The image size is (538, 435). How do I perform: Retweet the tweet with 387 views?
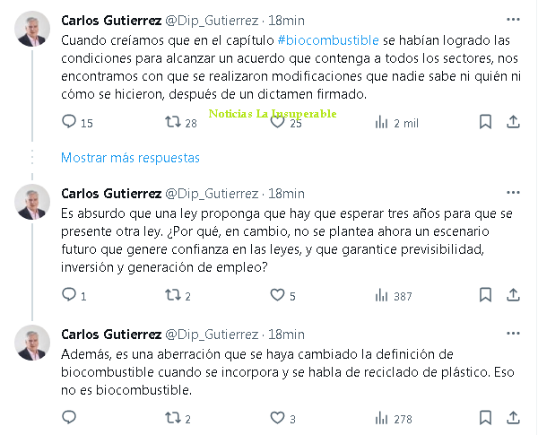point(173,295)
